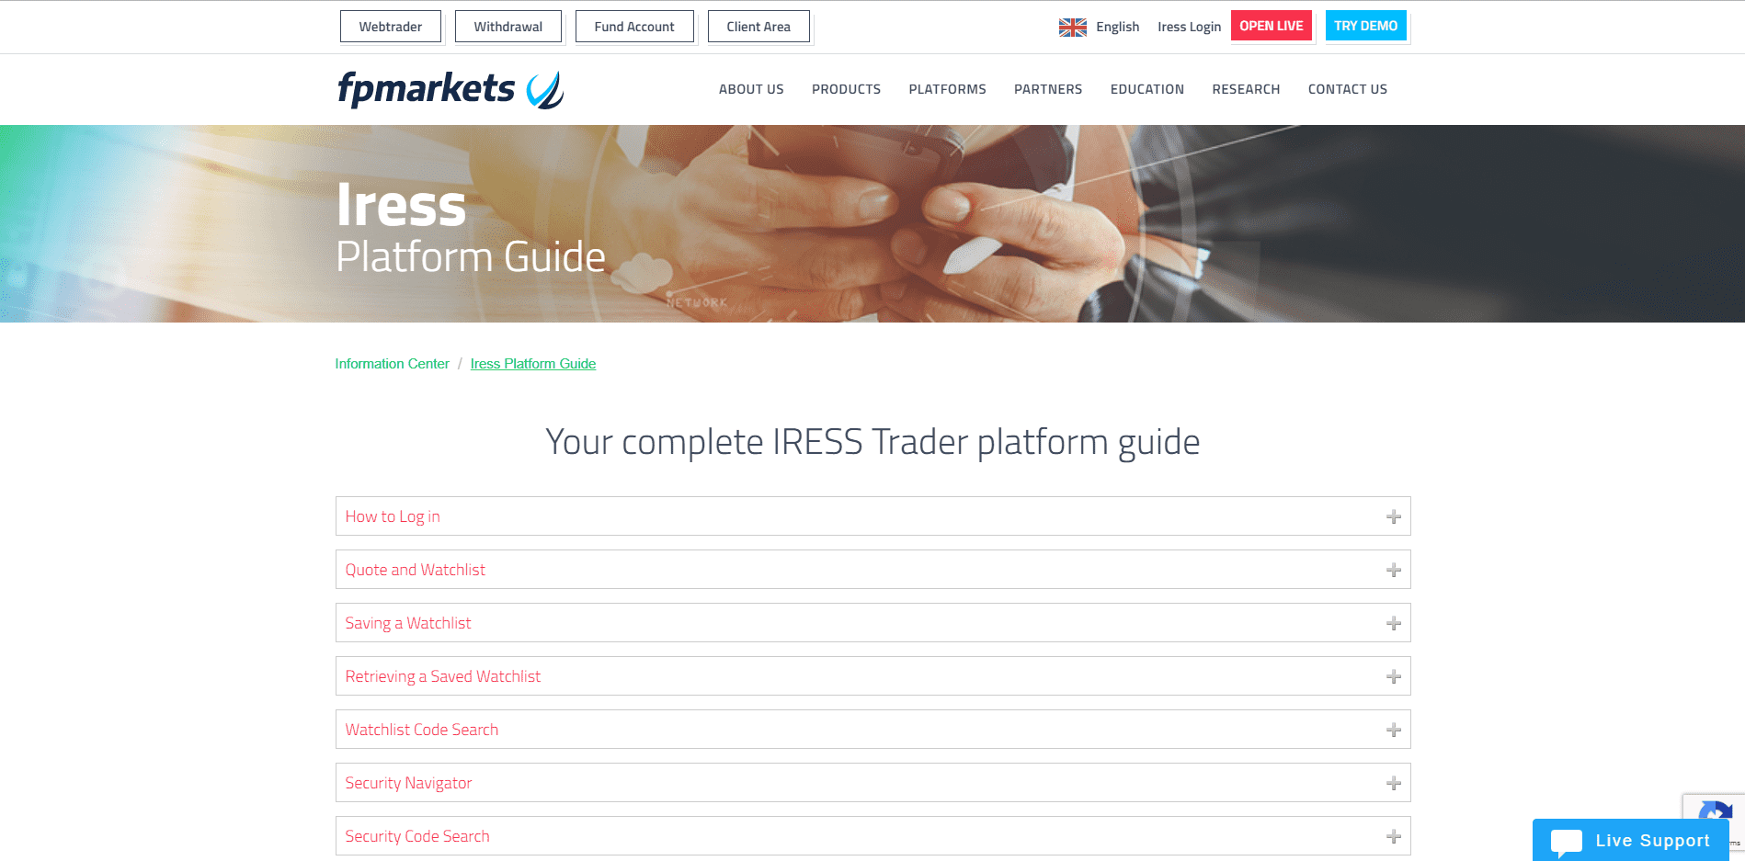Viewport: 1745px width, 861px height.
Task: Click the plus icon for Saving a Watchlist
Action: coord(1394,623)
